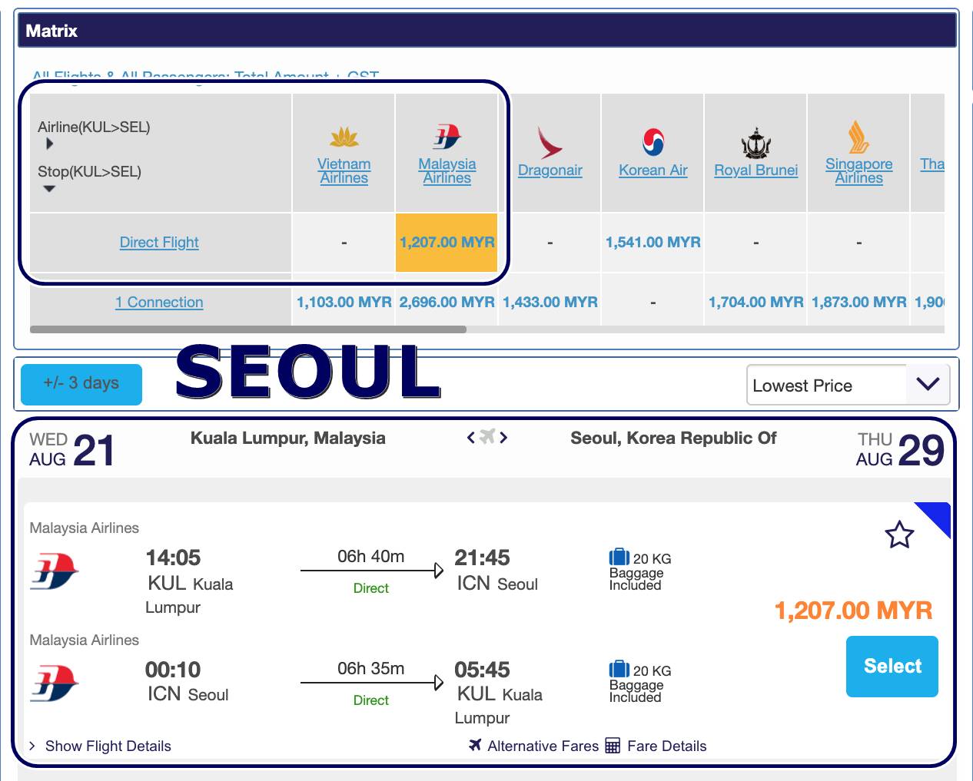Click the +/- 3 days button
Image resolution: width=973 pixels, height=781 pixels.
click(x=81, y=384)
